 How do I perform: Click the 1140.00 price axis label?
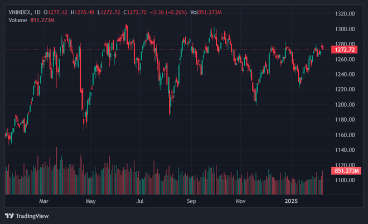coord(345,150)
